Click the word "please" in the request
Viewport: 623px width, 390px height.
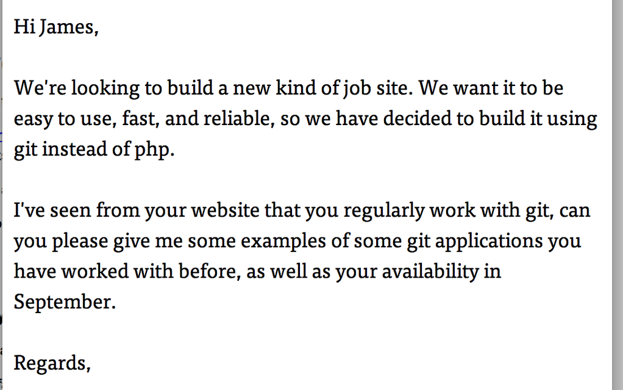tap(80, 242)
